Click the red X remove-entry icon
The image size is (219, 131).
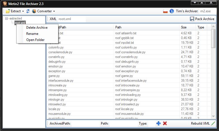(165, 123)
